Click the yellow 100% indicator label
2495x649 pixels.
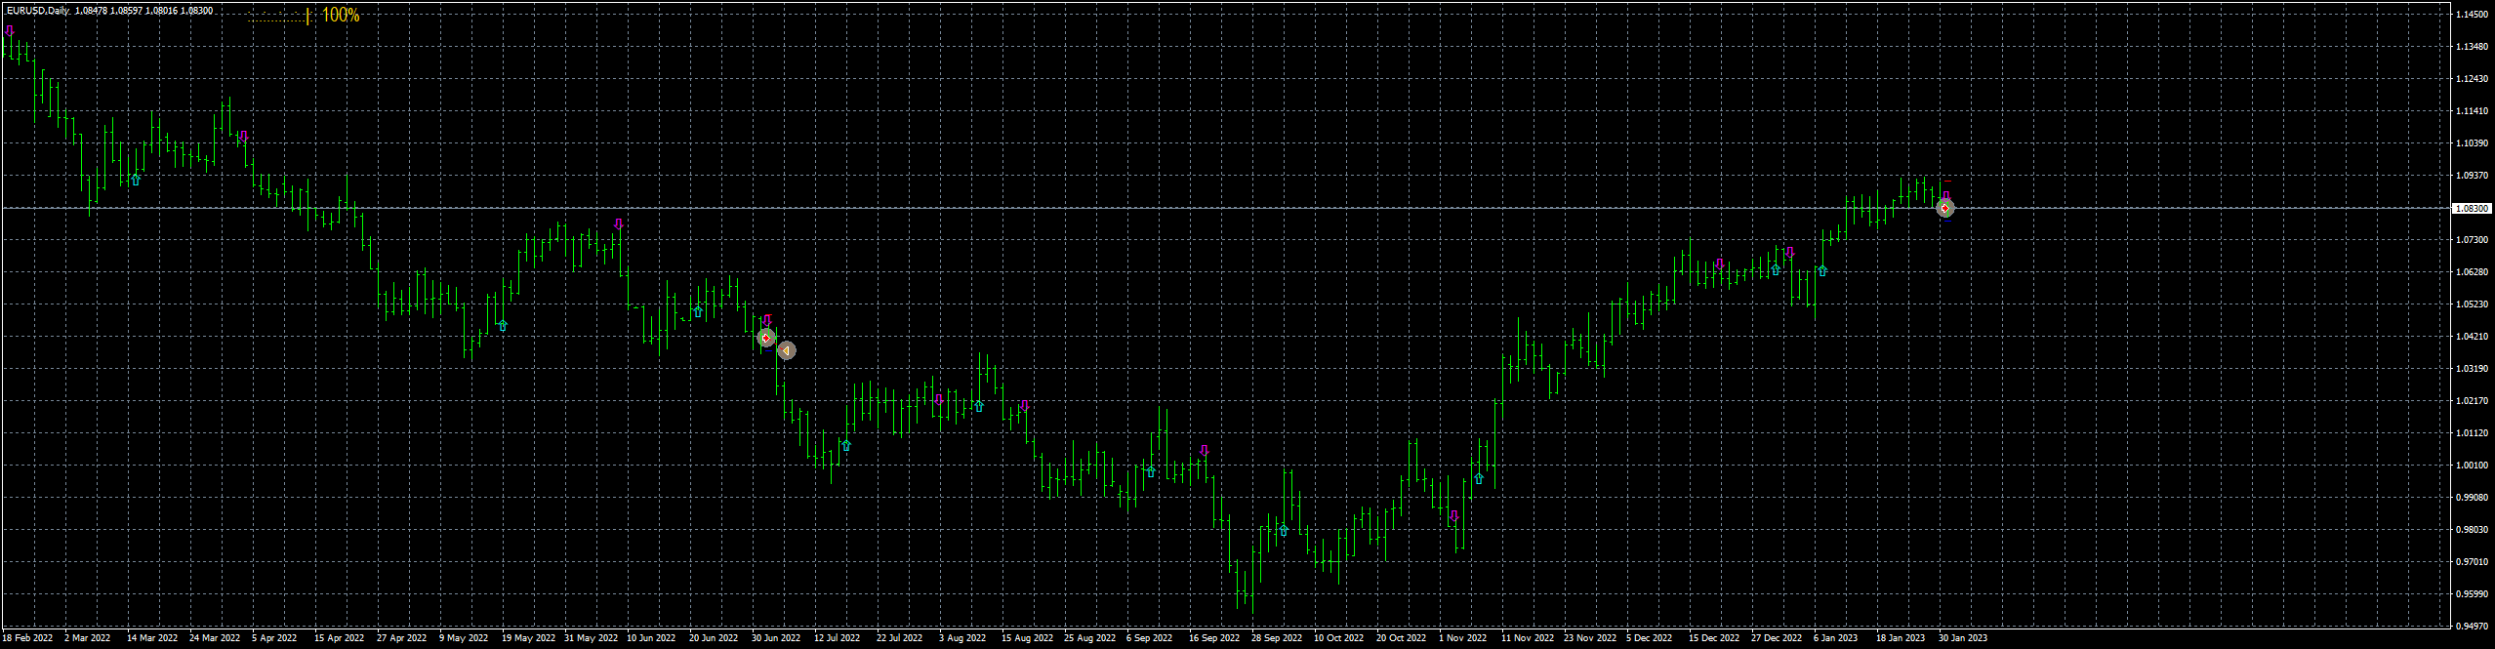pyautogui.click(x=341, y=16)
